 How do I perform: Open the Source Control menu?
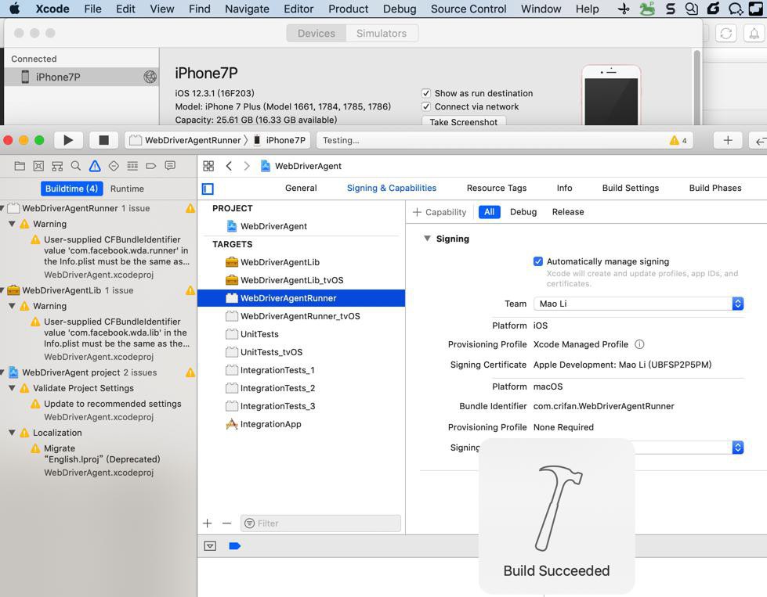coord(469,9)
